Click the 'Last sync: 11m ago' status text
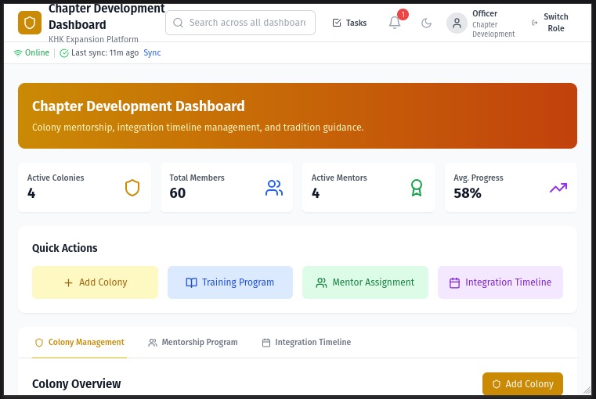This screenshot has width=596, height=399. click(105, 52)
